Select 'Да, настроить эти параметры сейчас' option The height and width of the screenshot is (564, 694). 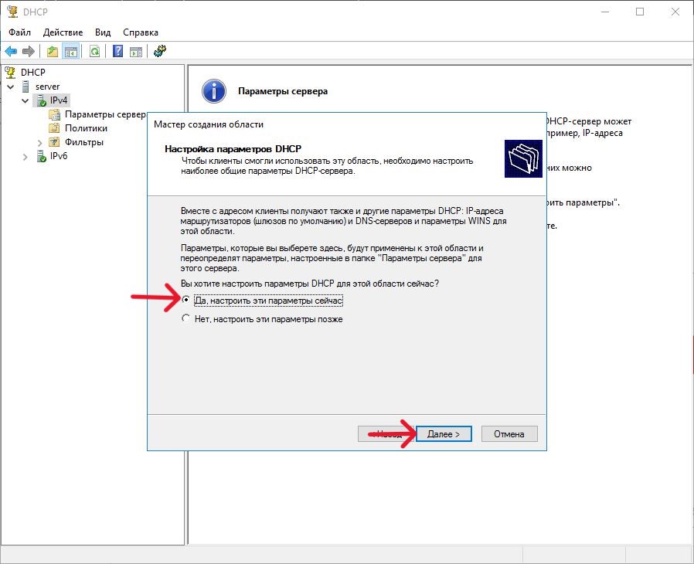pyautogui.click(x=185, y=300)
